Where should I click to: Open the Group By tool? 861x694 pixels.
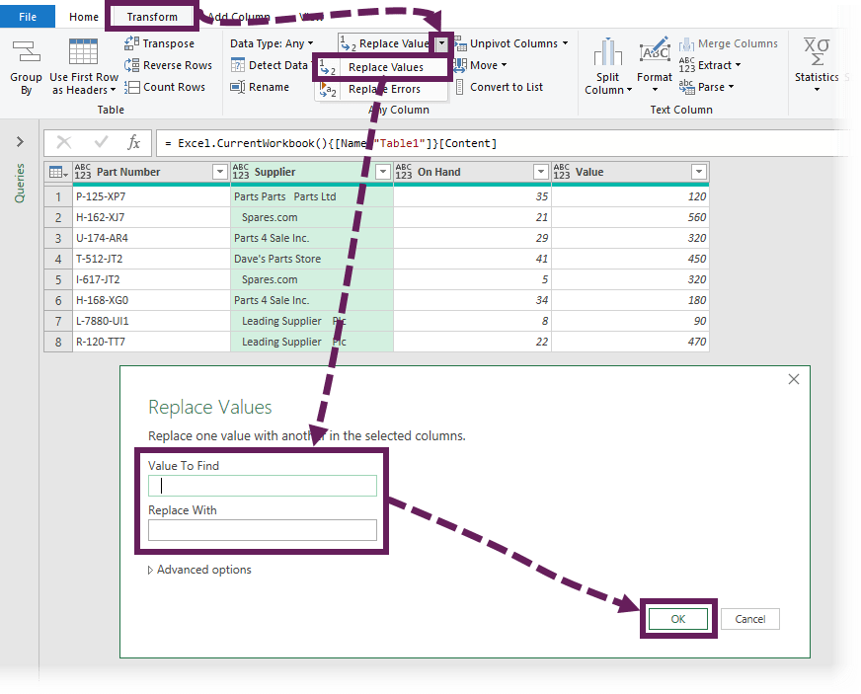(26, 64)
